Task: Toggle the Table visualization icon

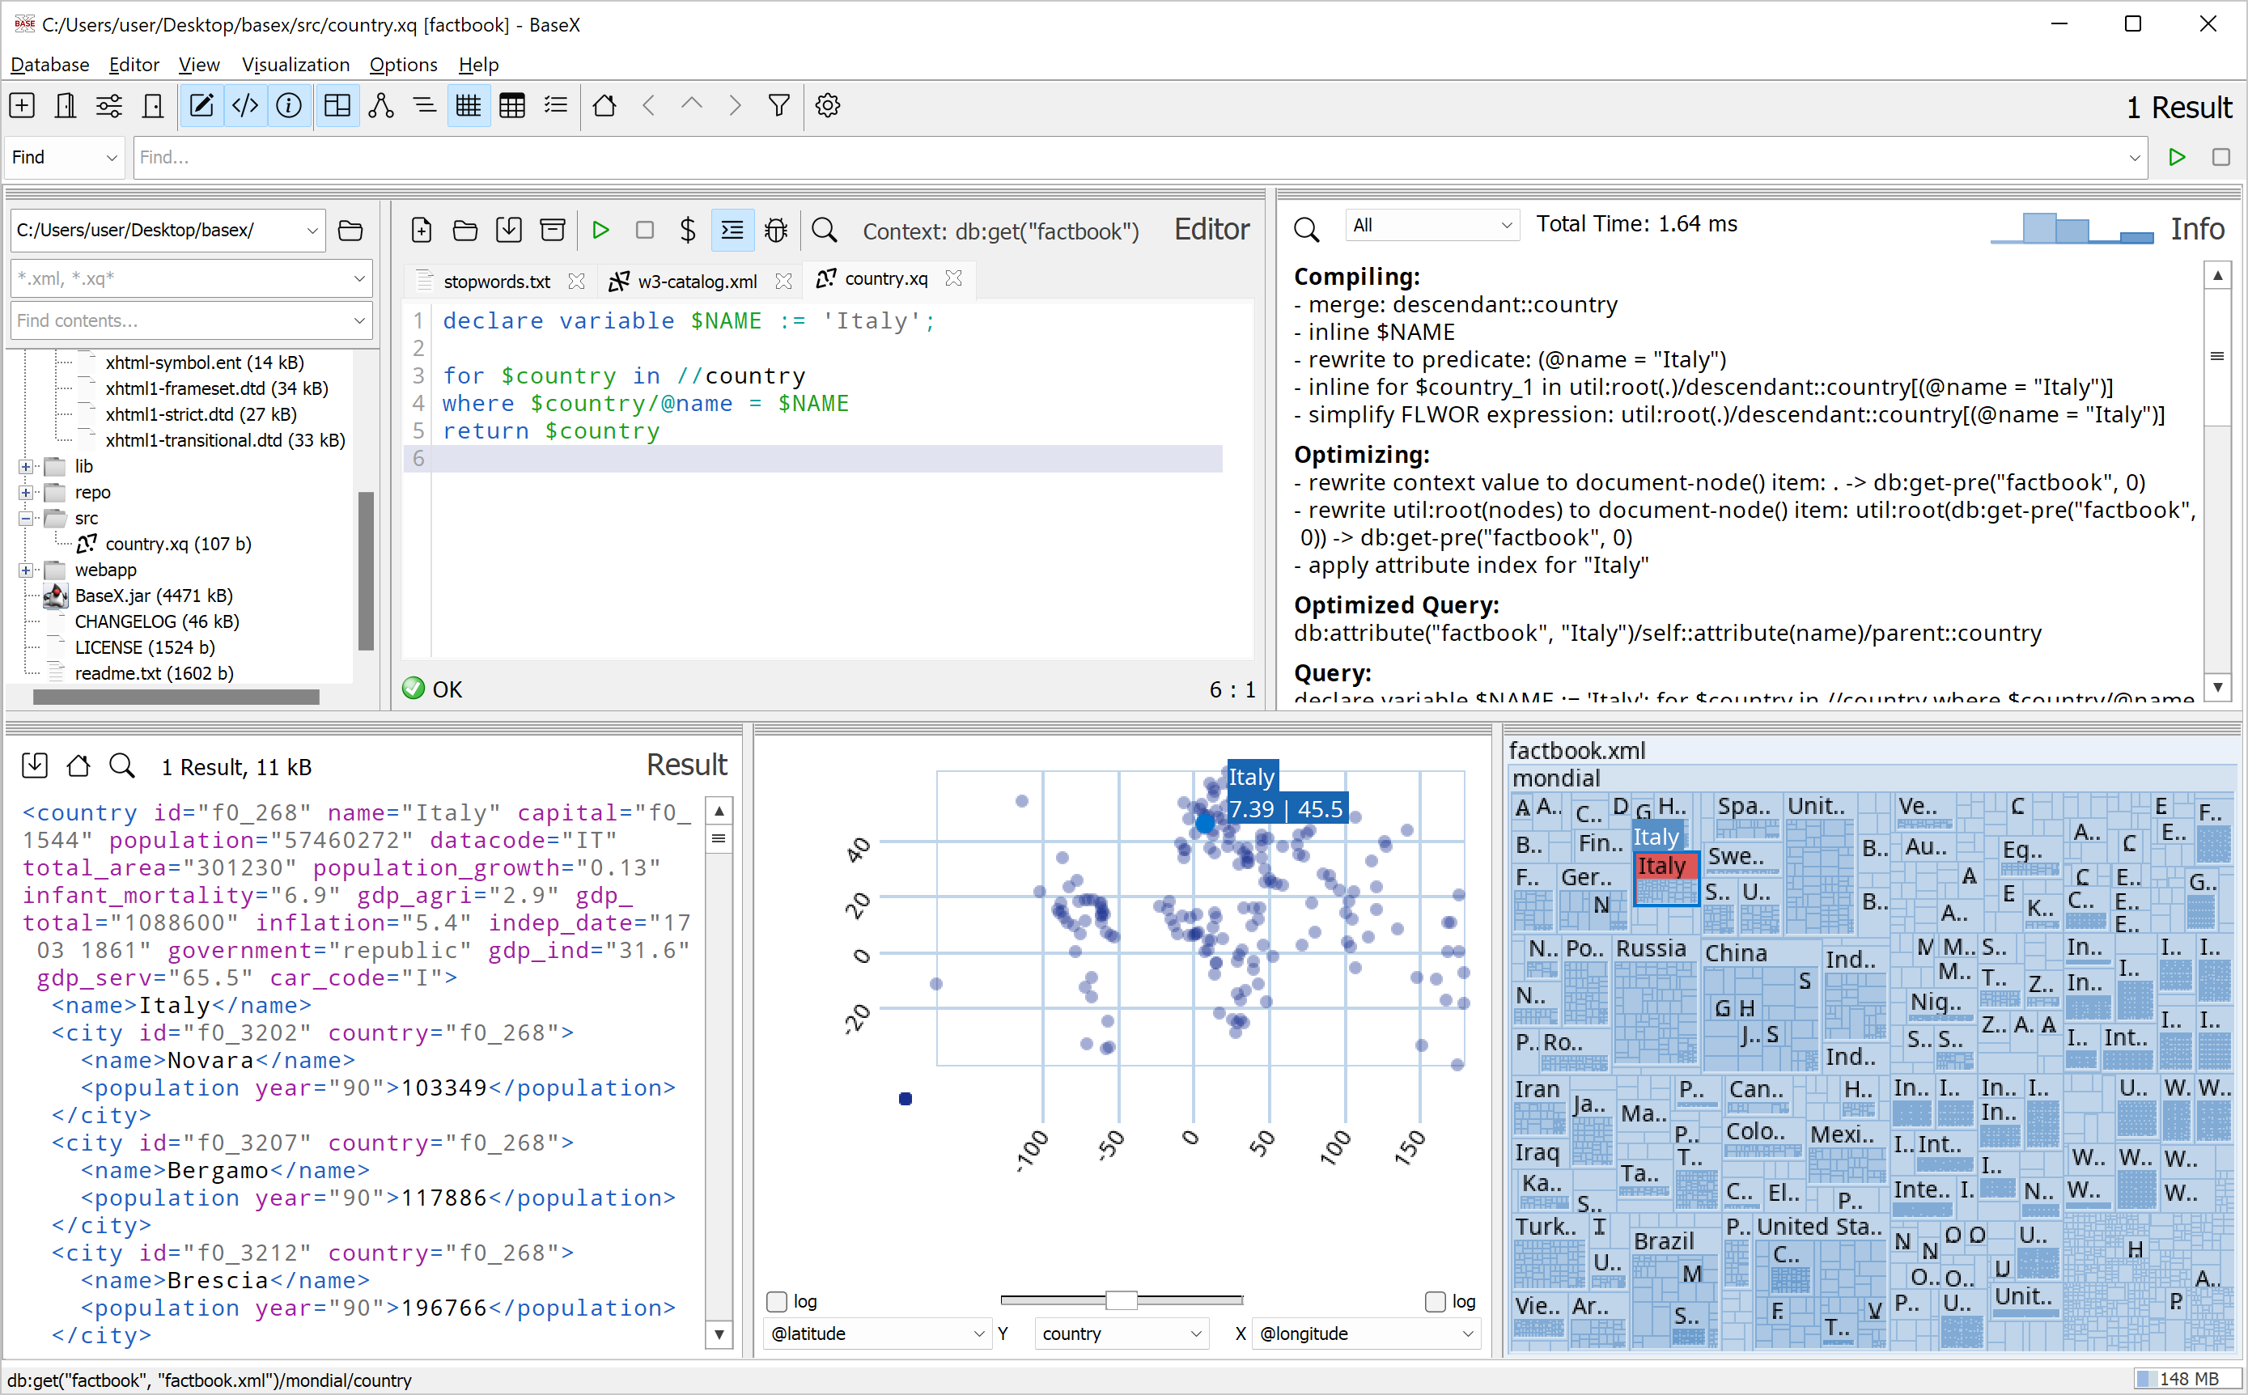Action: (x=512, y=105)
